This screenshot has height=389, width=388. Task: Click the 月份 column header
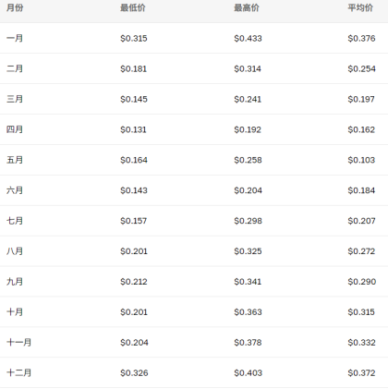(15, 7)
